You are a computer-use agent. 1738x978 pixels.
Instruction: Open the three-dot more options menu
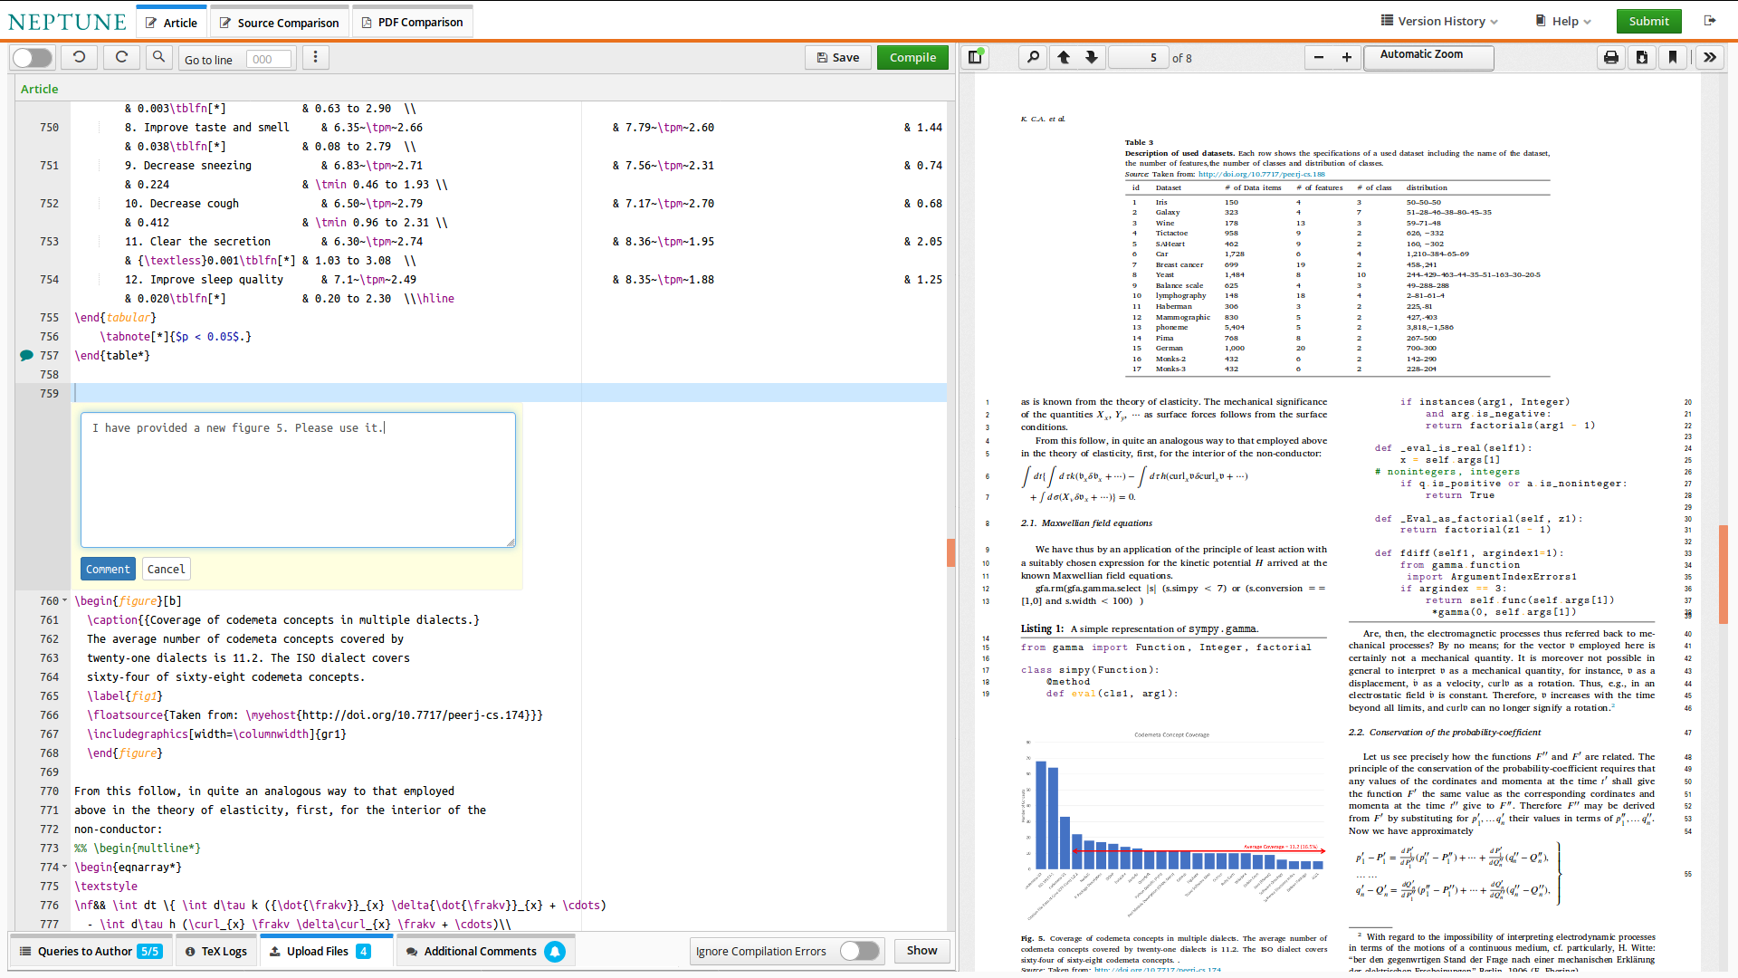[x=315, y=57]
